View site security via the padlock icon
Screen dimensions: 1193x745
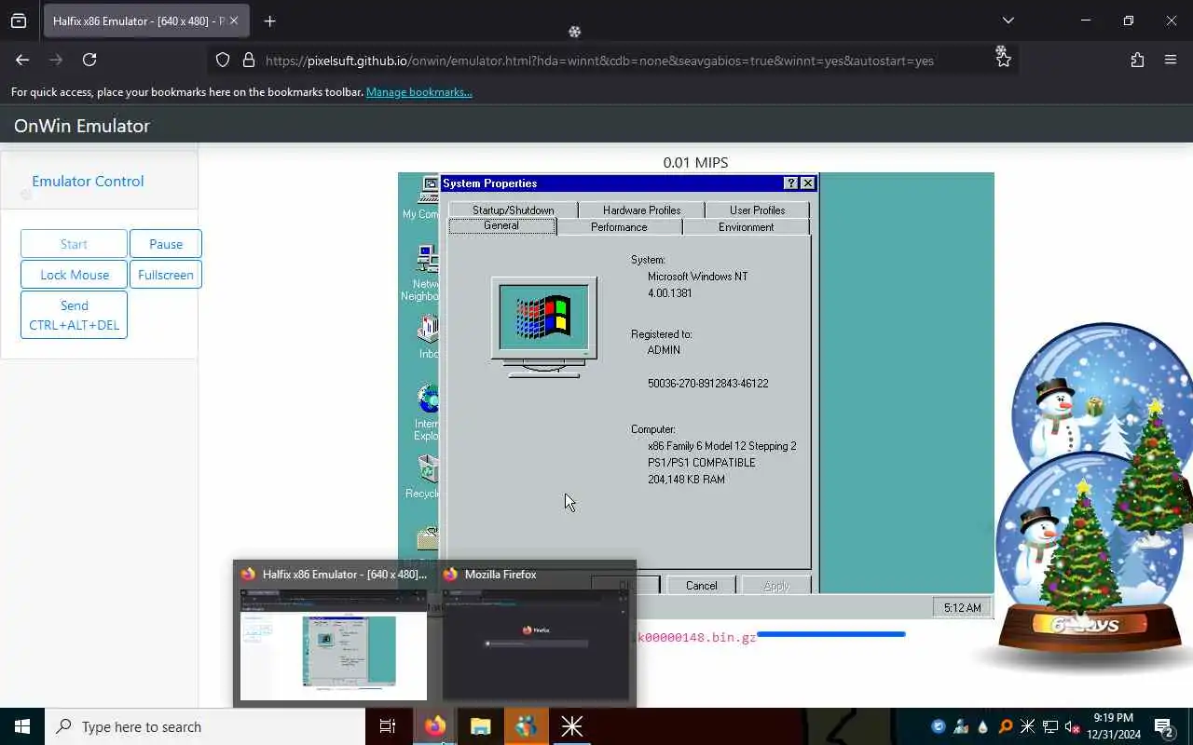248,60
